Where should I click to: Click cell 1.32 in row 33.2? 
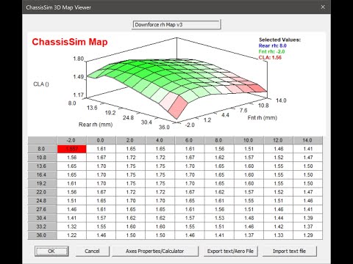coord(72,227)
